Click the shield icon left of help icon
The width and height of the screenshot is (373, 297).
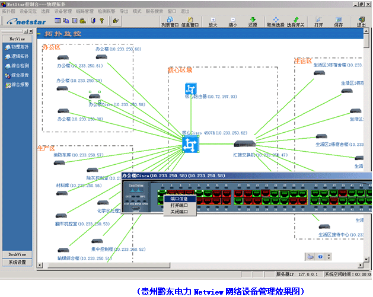tap(93, 21)
